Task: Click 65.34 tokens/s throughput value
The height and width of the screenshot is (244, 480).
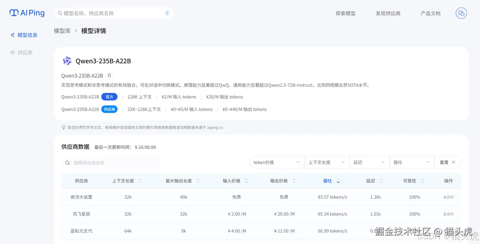Action: click(x=332, y=214)
